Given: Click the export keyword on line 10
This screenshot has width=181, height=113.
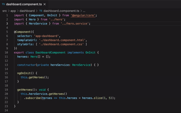Looking at the screenshot, I should pyautogui.click(x=19, y=53).
